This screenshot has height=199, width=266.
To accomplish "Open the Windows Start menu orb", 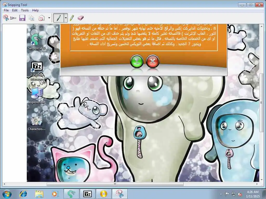I will pos(7,194).
